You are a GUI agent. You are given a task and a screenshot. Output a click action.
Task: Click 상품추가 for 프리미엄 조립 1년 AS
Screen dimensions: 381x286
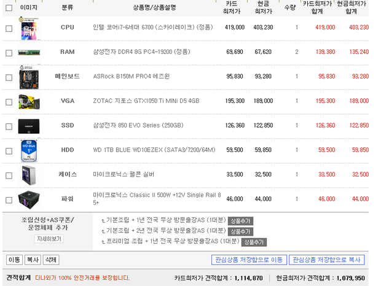[x=254, y=242]
